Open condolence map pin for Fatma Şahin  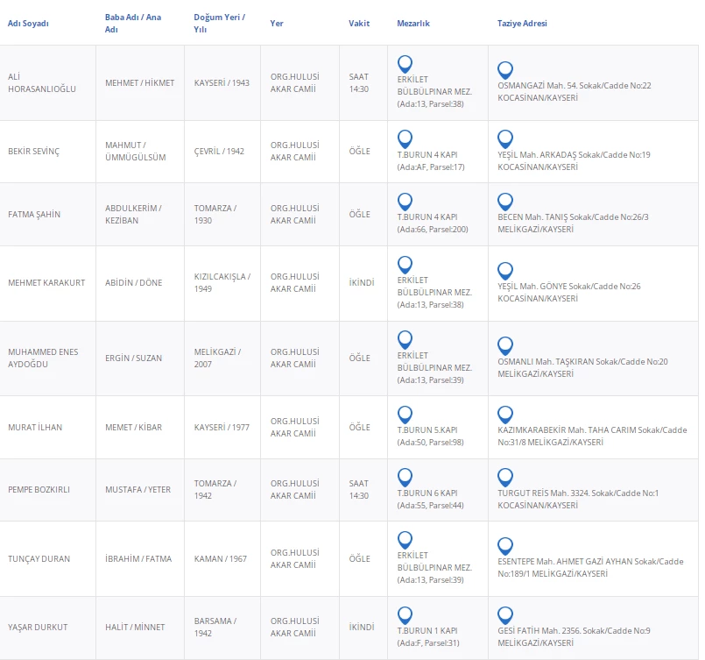[x=504, y=202]
